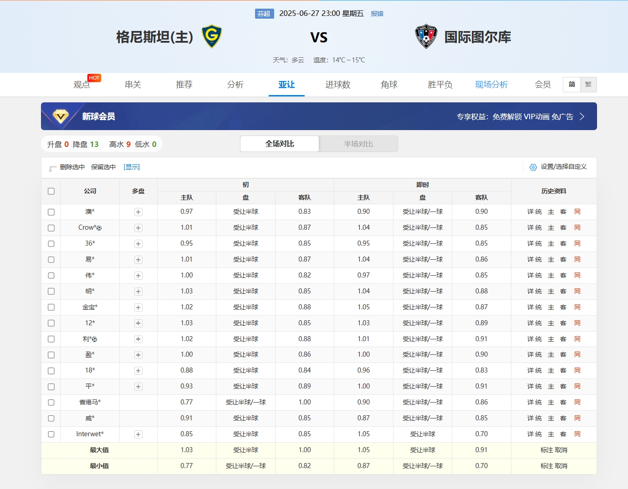
Task: Click the 报错 link near match time
Action: click(x=377, y=14)
